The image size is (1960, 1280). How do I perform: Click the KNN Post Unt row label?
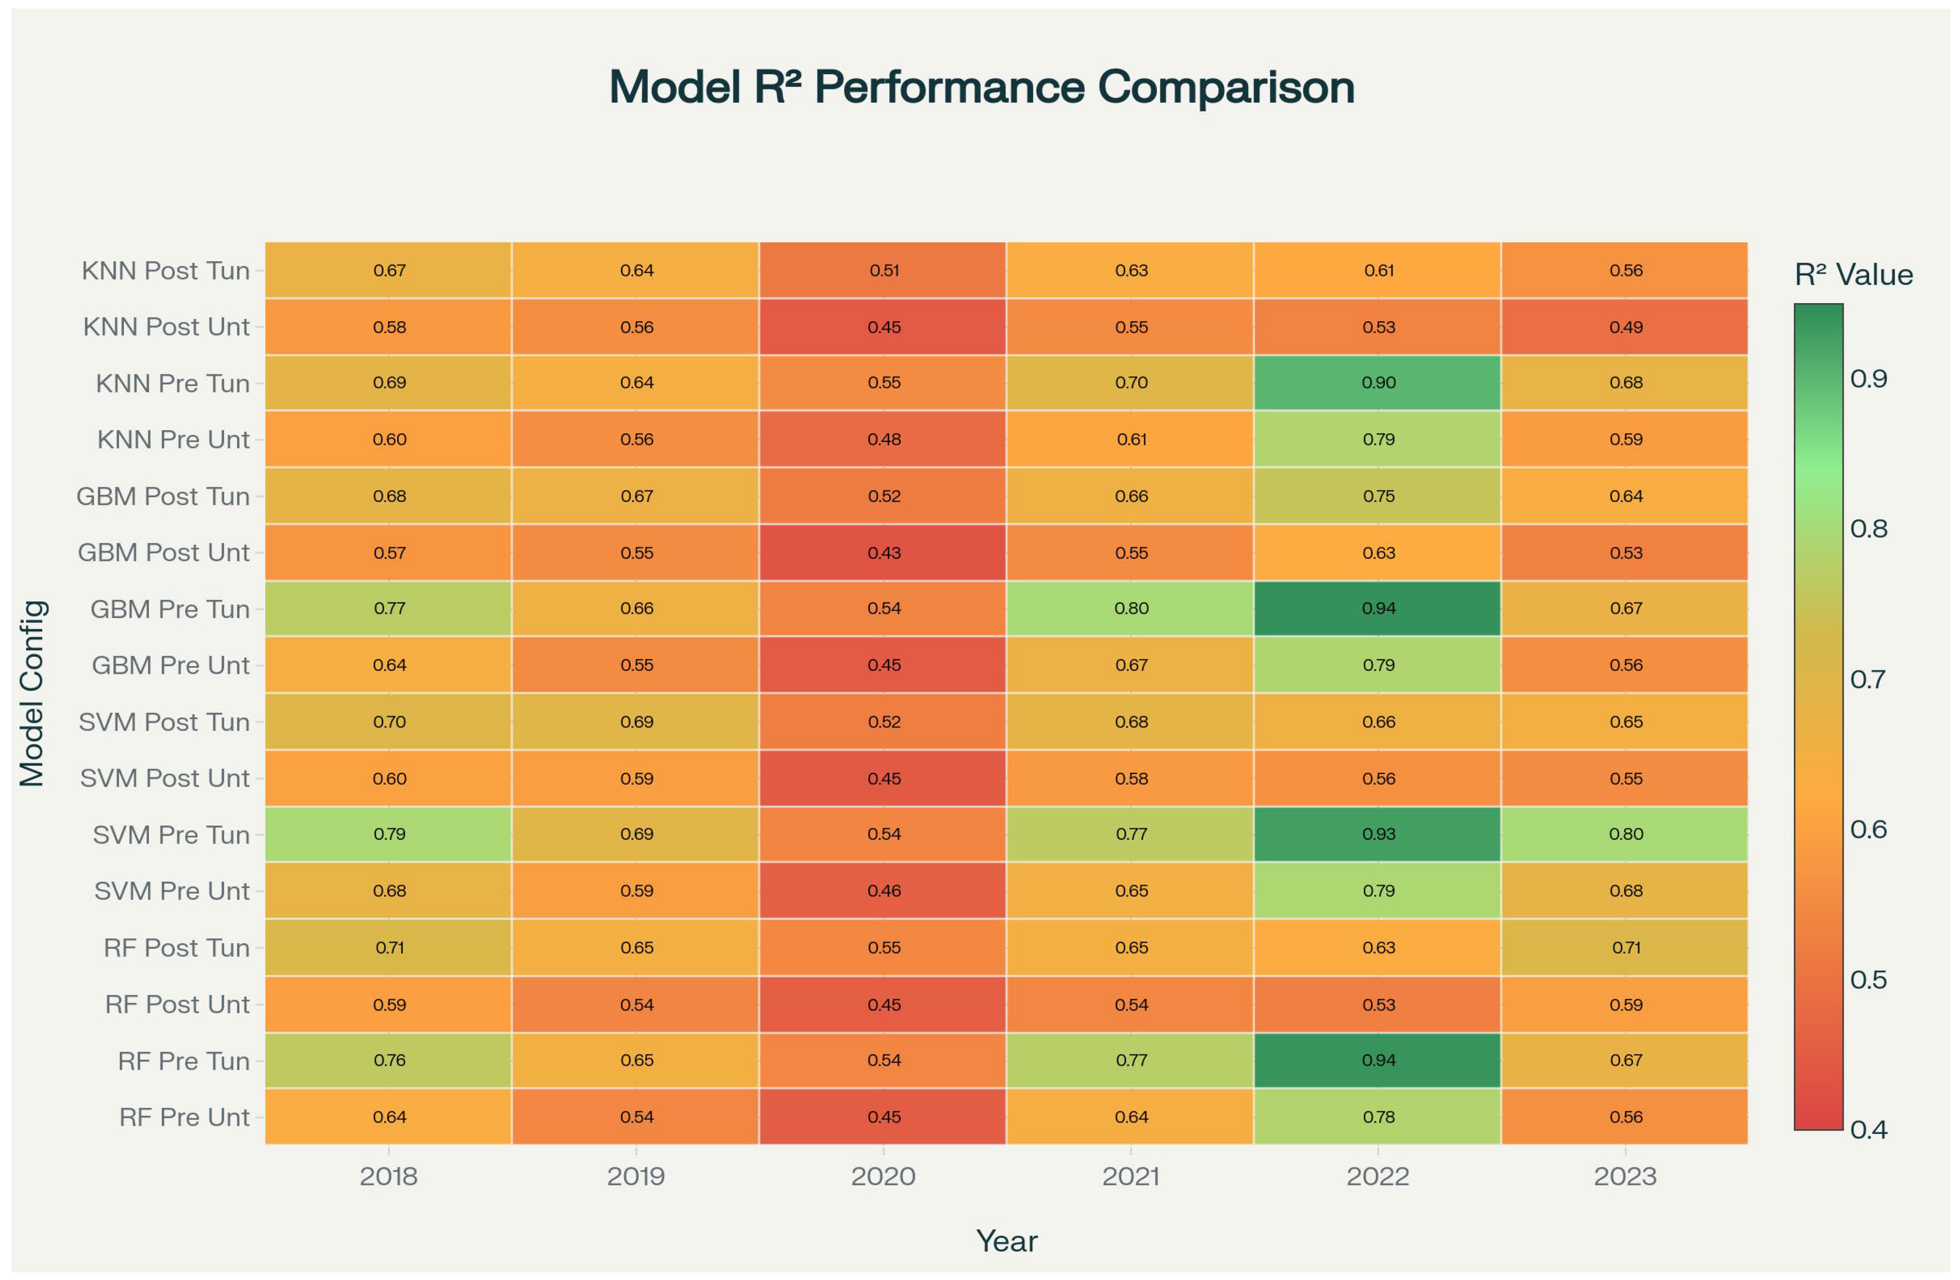click(x=166, y=327)
